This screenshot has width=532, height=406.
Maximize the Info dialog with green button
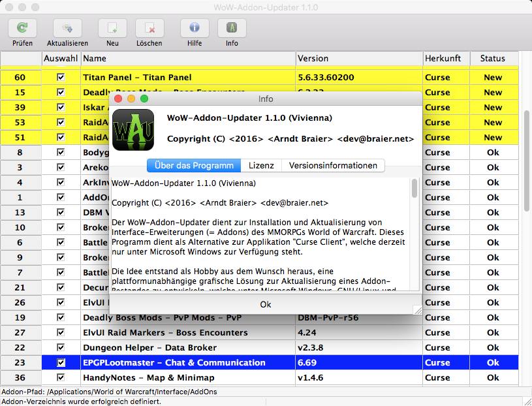pos(144,99)
